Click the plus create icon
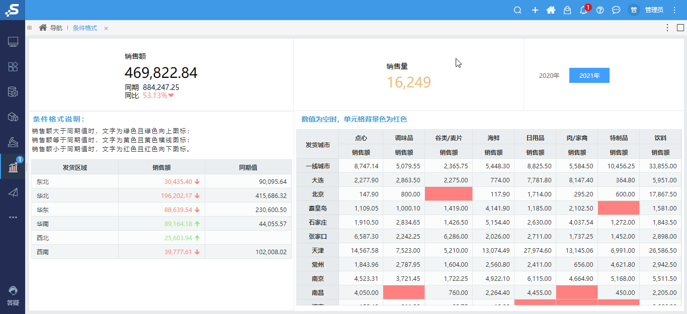Image resolution: width=687 pixels, height=314 pixels. tap(535, 10)
